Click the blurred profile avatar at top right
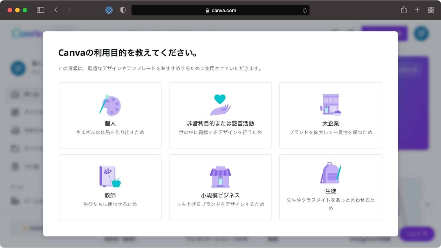Image resolution: width=441 pixels, height=248 pixels. 421,34
